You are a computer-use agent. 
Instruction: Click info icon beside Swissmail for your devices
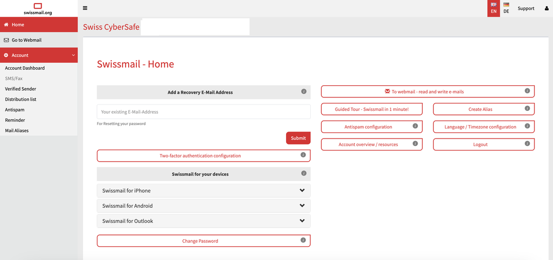[x=304, y=173]
